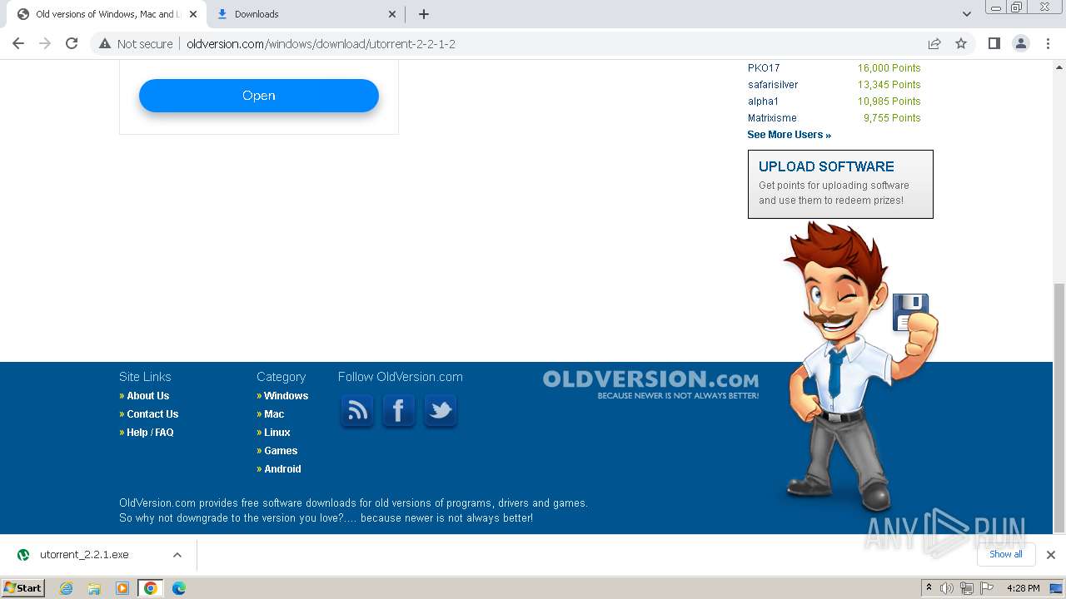Open the Chrome three-dot menu
This screenshot has width=1066, height=599.
1048,43
